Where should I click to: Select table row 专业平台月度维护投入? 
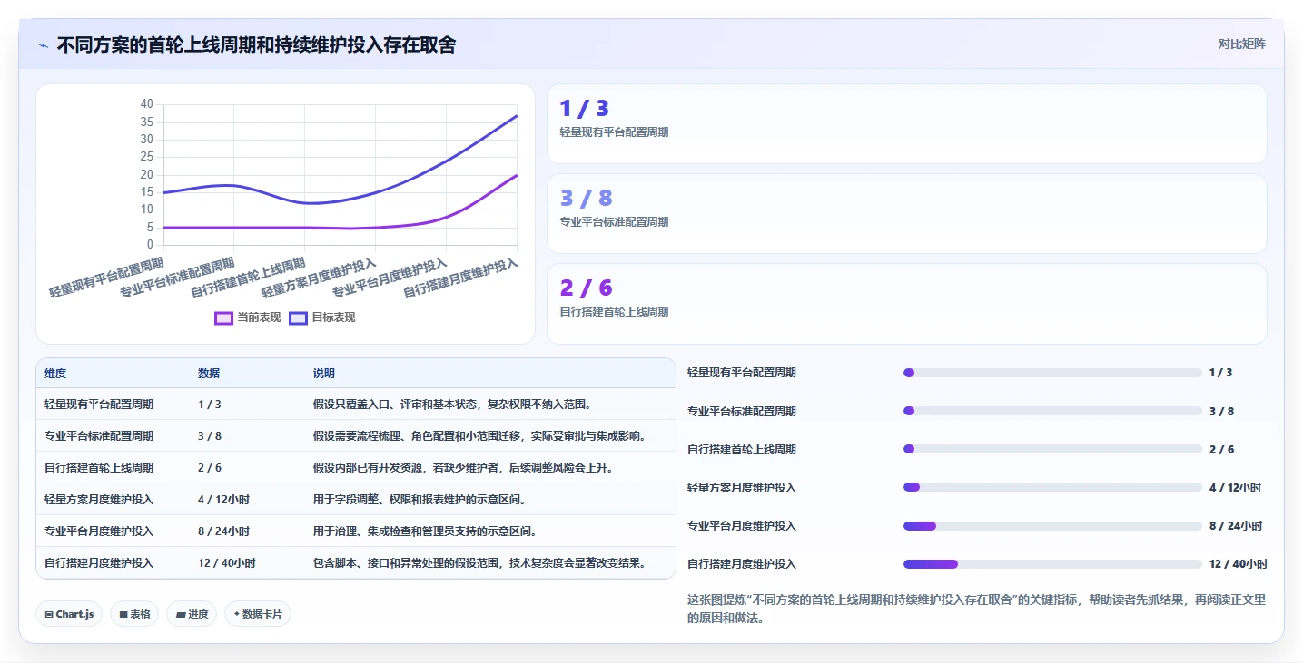[356, 531]
